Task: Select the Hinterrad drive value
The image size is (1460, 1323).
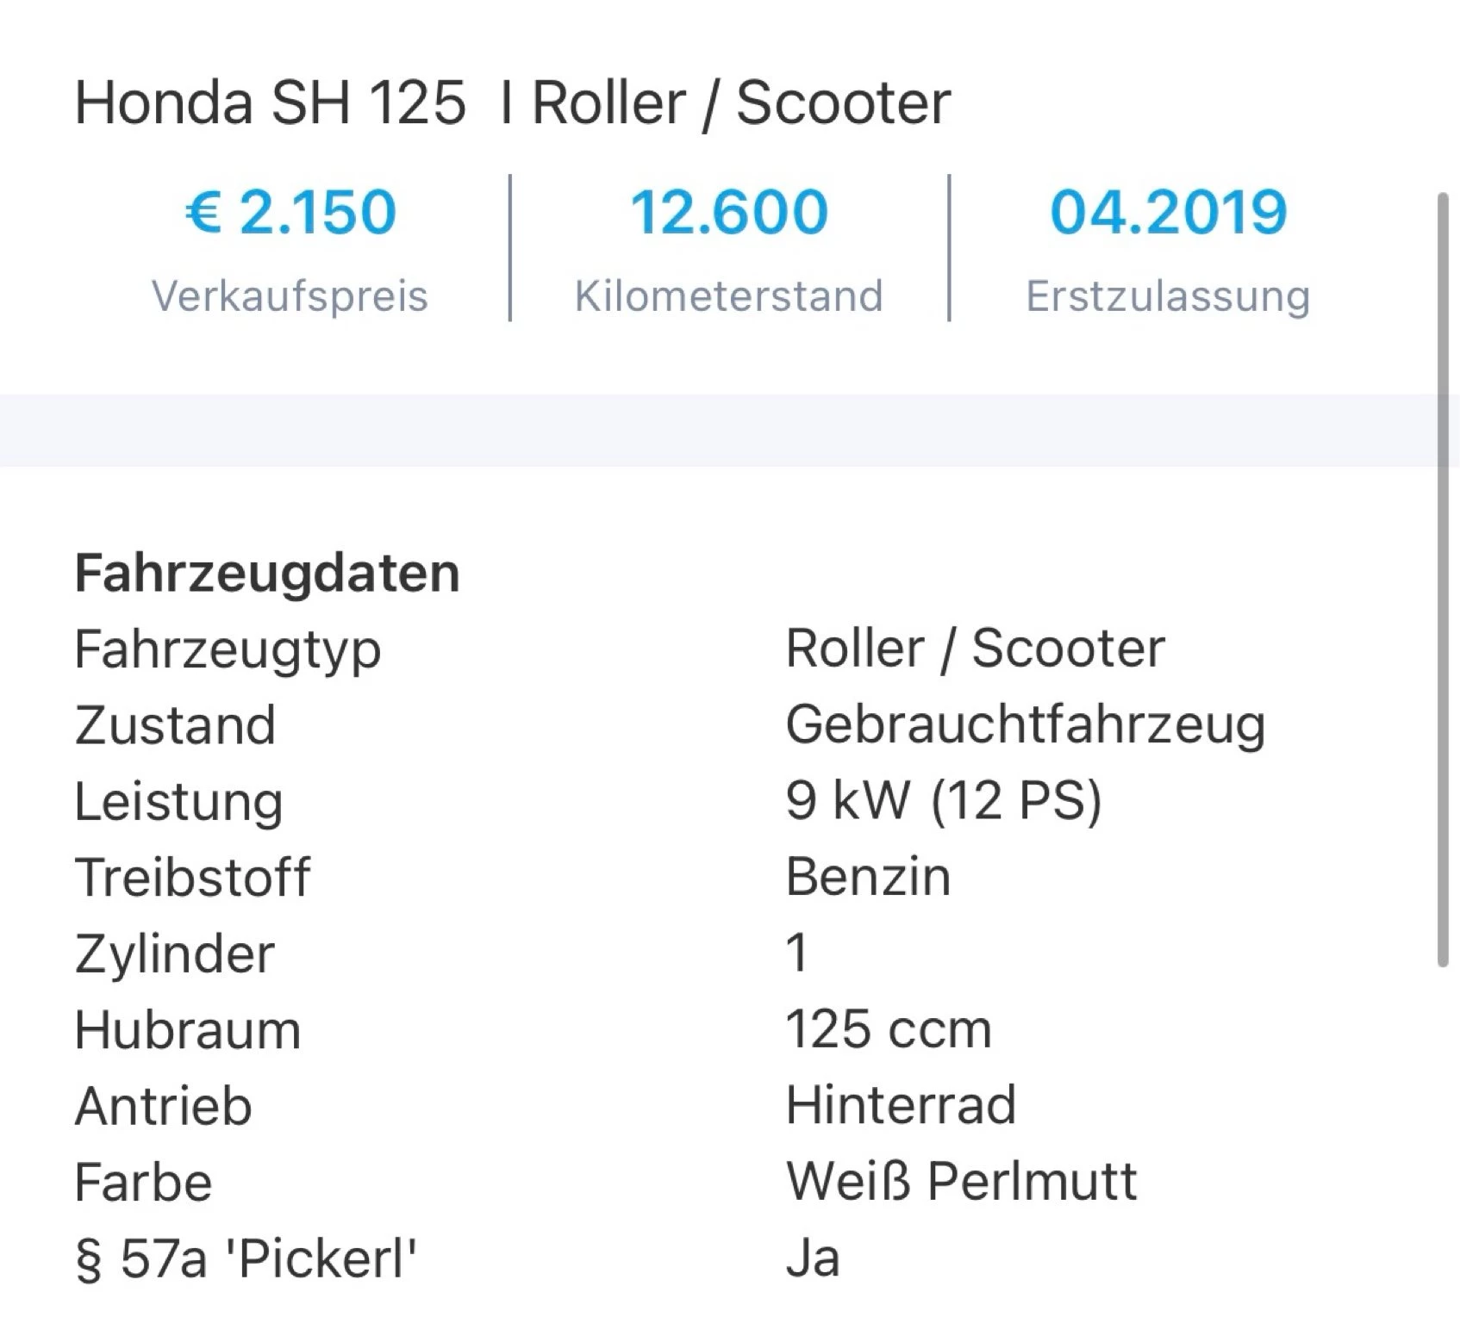Action: (x=901, y=1105)
